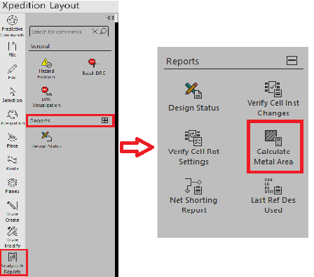
Task: Run Batch DRC command
Action: pos(94,67)
